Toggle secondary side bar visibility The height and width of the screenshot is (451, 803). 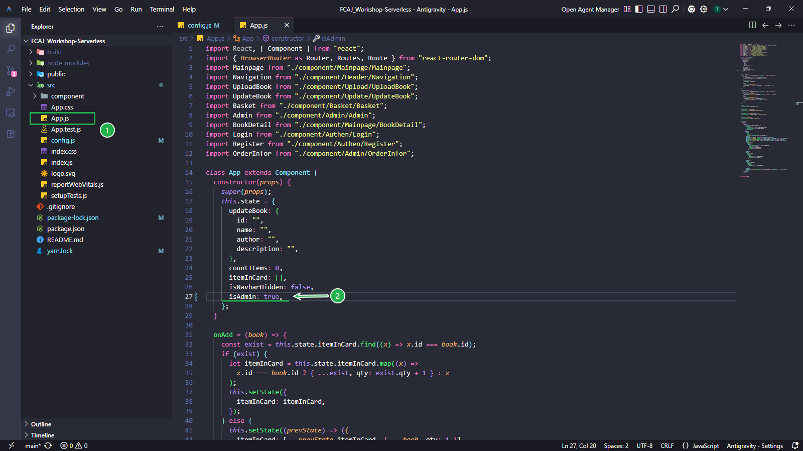click(663, 9)
